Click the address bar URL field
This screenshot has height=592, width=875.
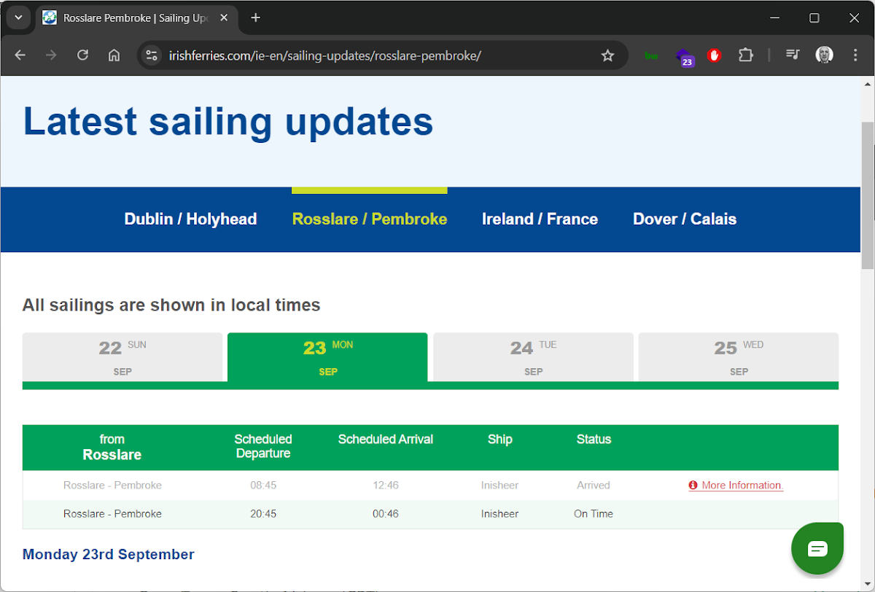pos(365,55)
